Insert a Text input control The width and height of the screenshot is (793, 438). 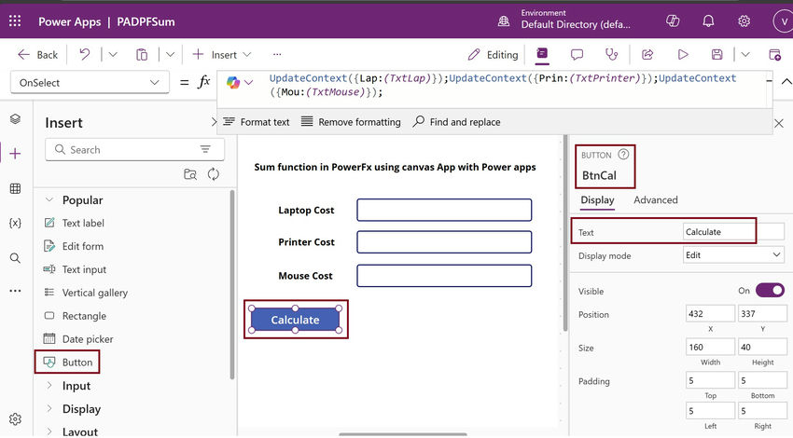75,269
